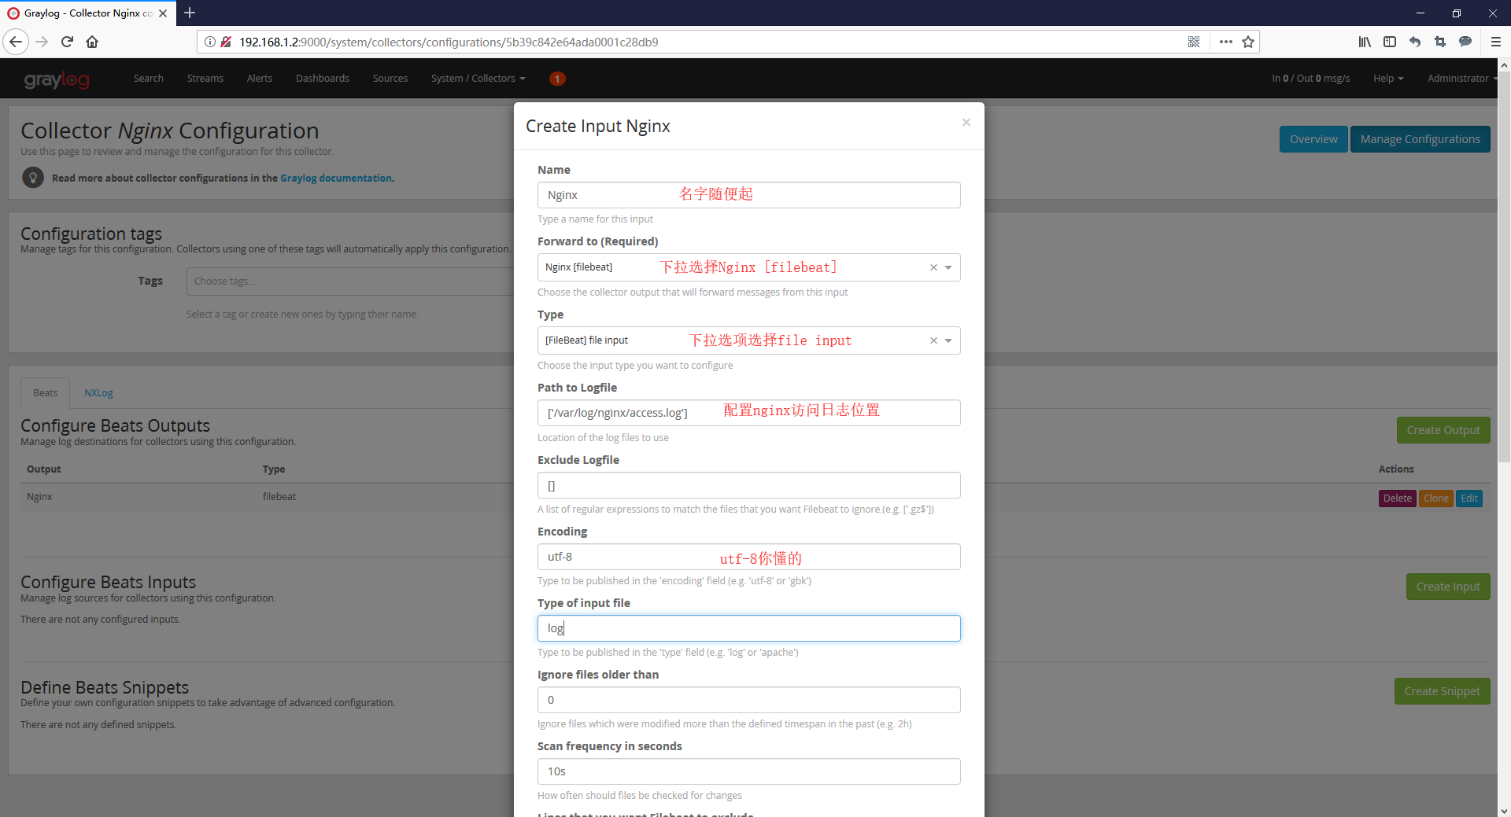Screen dimensions: 1511x817
Task: Close the Graylog Collector Nginx tab
Action: point(163,13)
